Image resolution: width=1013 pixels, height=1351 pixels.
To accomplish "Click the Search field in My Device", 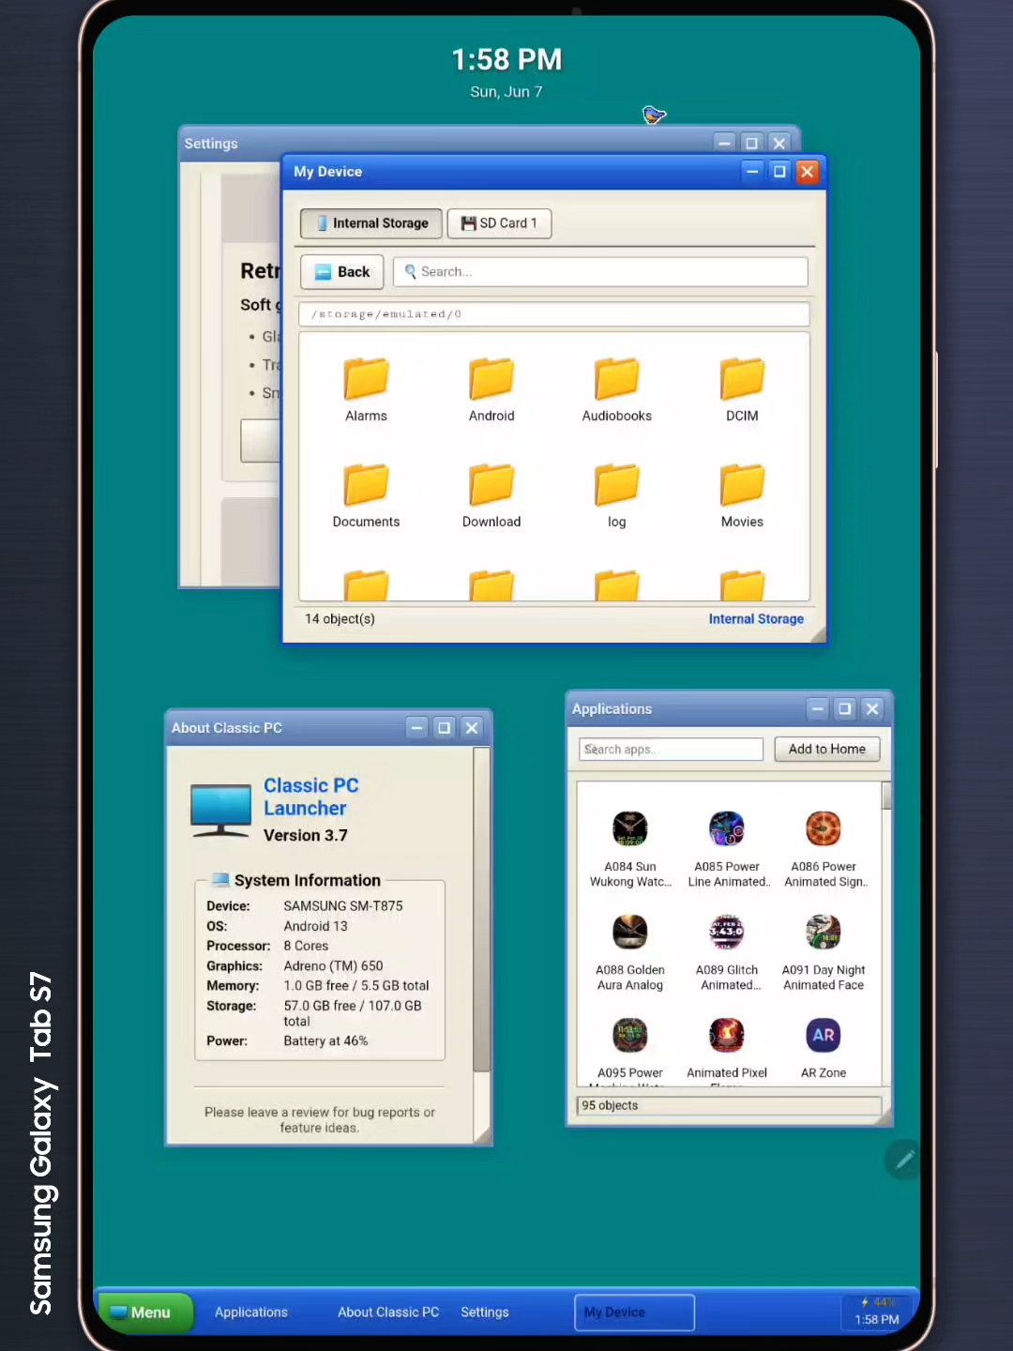I will (x=600, y=272).
